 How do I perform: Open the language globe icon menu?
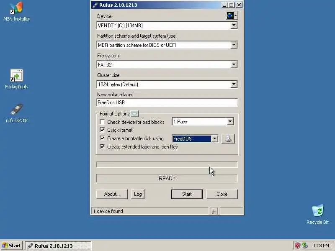pos(232,15)
